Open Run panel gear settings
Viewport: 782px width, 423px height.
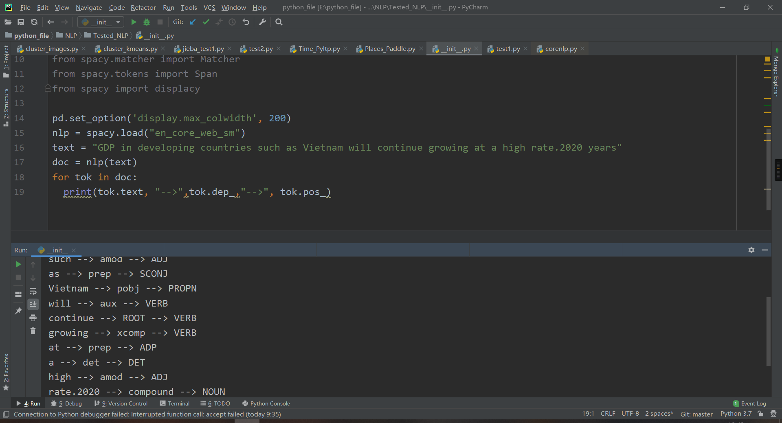click(x=751, y=250)
